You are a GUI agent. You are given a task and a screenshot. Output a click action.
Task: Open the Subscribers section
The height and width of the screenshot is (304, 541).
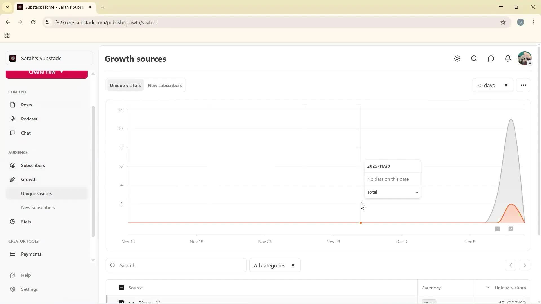(x=33, y=165)
